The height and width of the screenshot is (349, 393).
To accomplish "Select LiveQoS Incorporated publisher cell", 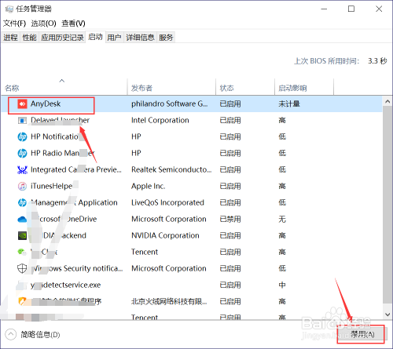I will pos(167,202).
